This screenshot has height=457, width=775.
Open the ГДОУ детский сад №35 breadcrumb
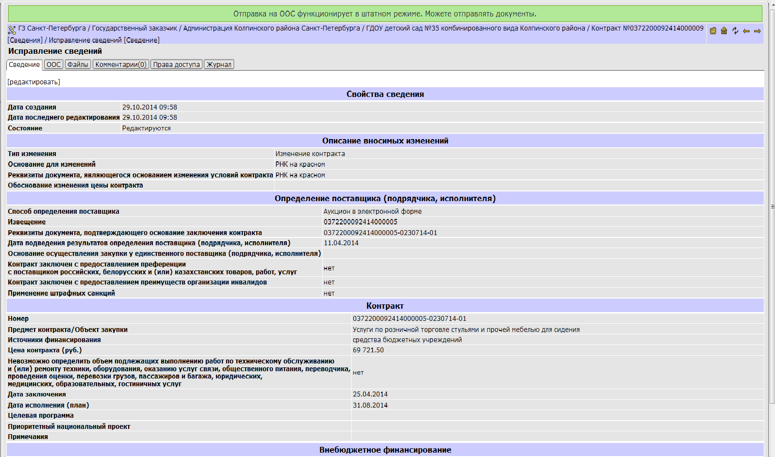coord(476,28)
